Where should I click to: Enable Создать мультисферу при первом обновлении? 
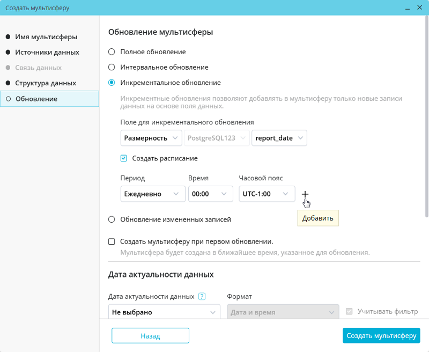(112, 241)
